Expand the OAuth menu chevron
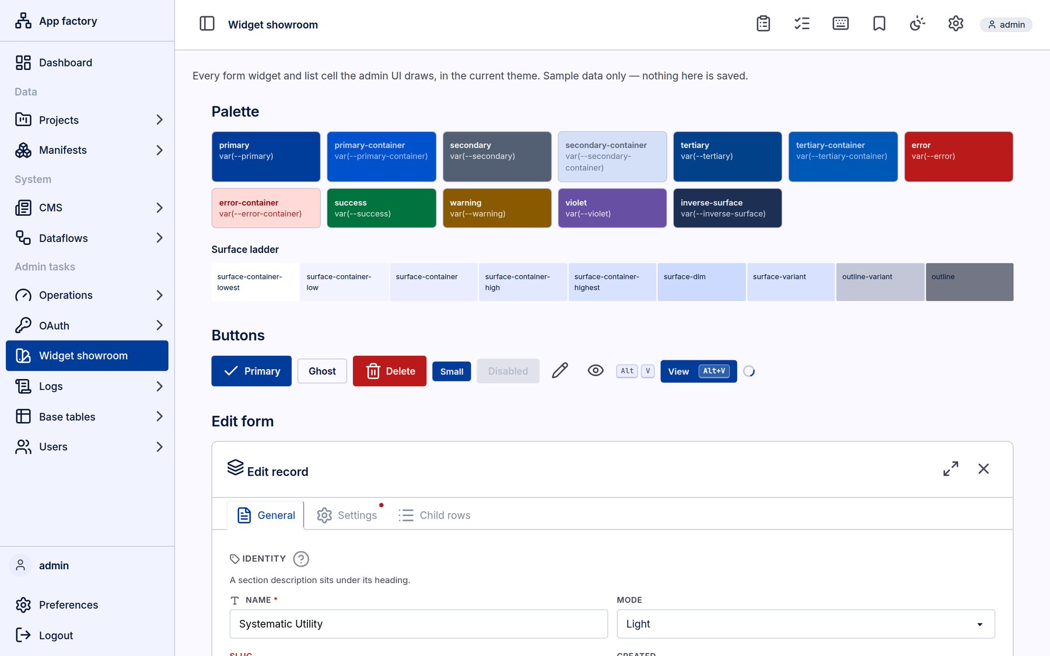1050x656 pixels. tap(159, 325)
